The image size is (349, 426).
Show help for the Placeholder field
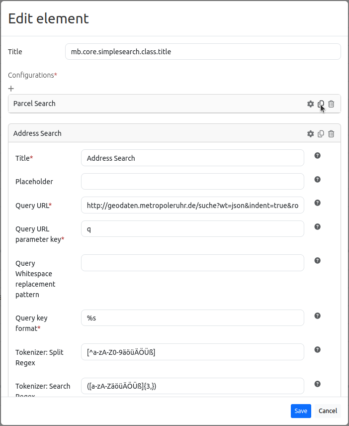pyautogui.click(x=318, y=180)
